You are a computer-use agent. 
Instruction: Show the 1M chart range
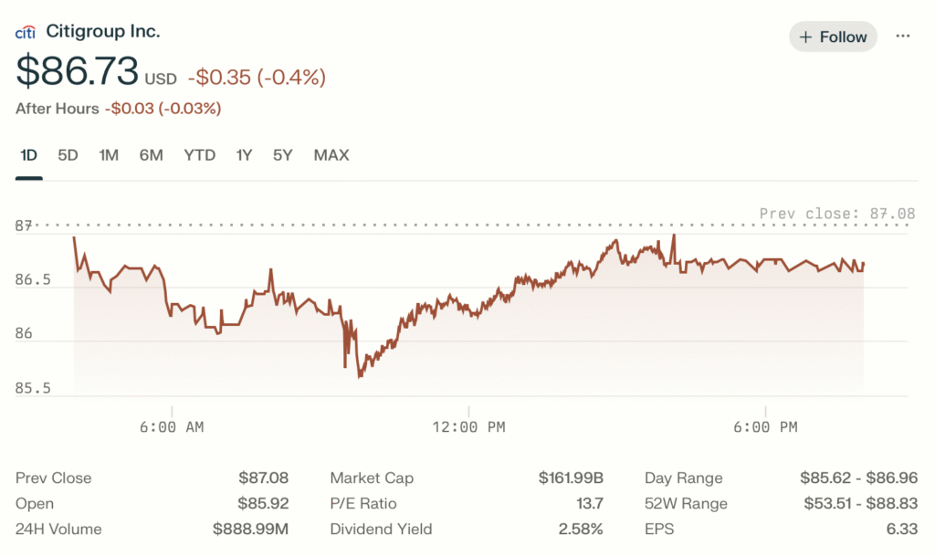[x=109, y=155]
